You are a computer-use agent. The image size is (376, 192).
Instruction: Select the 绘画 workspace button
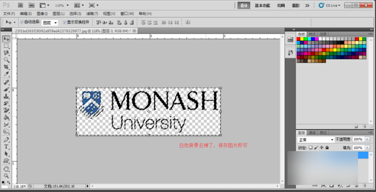pos(281,5)
